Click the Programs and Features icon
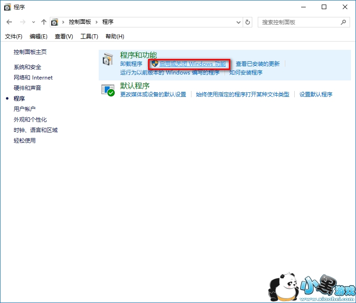 108,59
